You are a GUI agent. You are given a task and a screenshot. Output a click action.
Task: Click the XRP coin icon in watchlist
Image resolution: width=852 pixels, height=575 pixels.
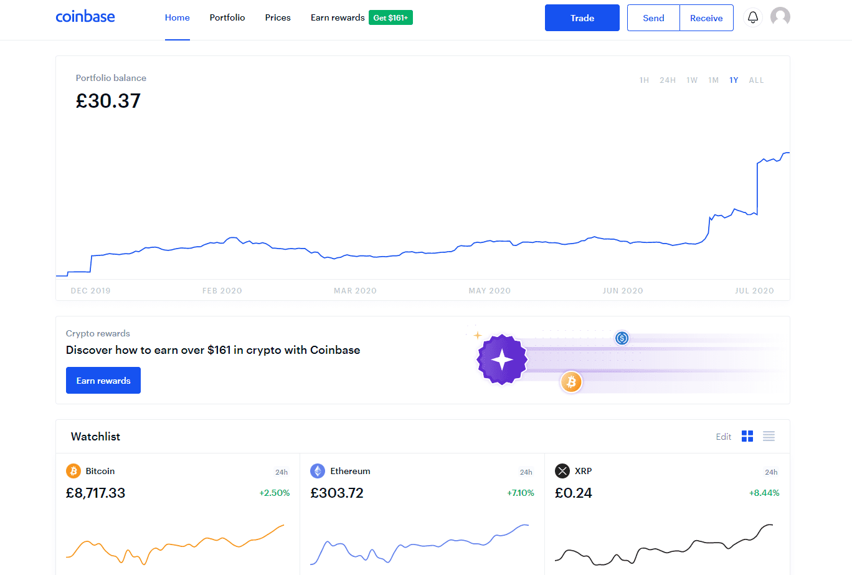(562, 471)
